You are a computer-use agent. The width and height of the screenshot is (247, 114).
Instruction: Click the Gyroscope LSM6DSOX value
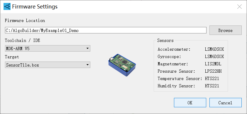pos(214,57)
